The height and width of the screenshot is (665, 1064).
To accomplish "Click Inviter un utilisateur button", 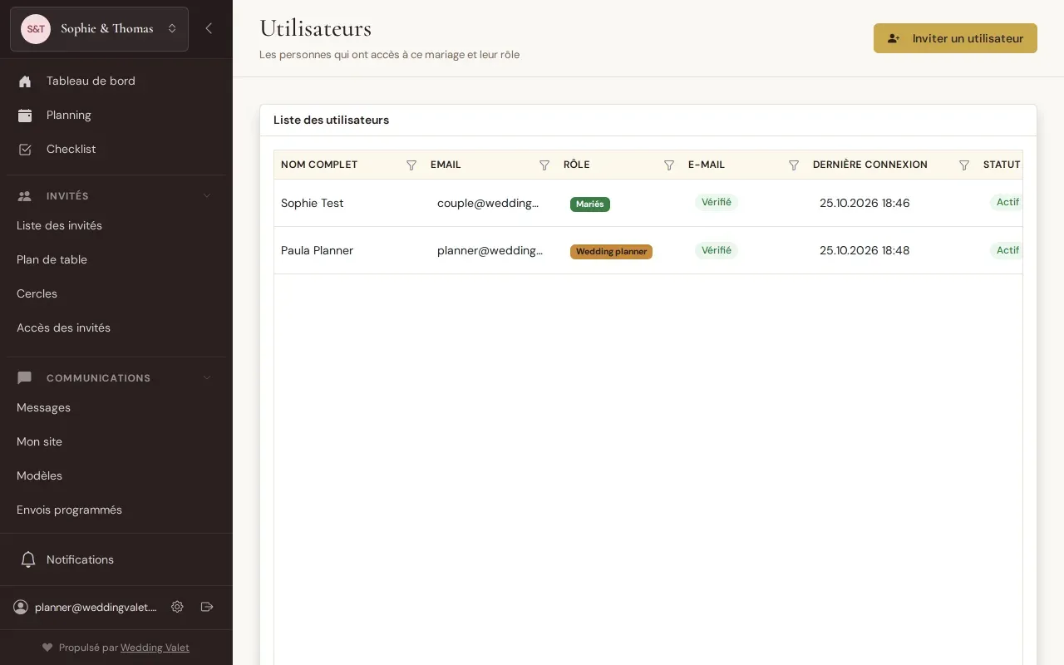I will click(955, 38).
